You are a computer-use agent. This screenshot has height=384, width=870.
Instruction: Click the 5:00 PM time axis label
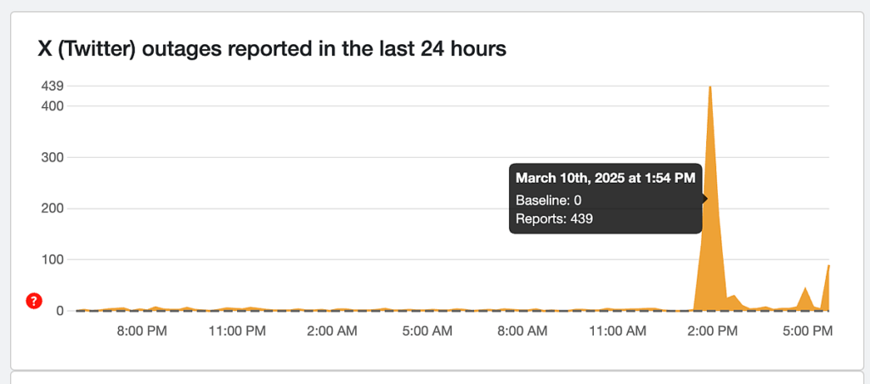pos(807,330)
